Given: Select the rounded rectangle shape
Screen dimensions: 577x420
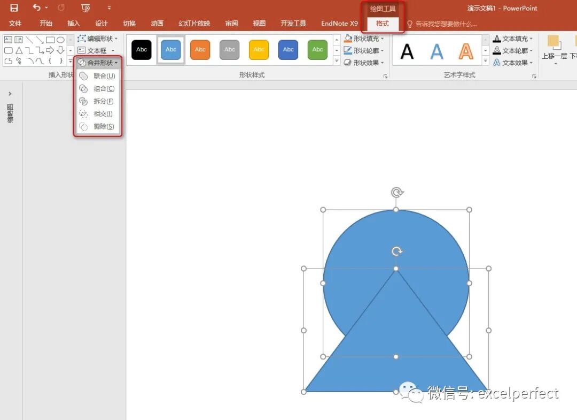Looking at the screenshot, I should pyautogui.click(x=8, y=50).
